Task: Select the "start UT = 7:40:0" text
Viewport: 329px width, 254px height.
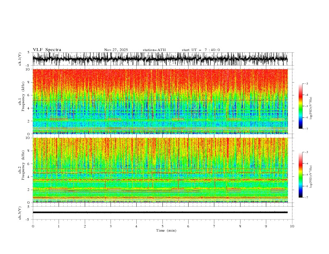Action: (201, 50)
